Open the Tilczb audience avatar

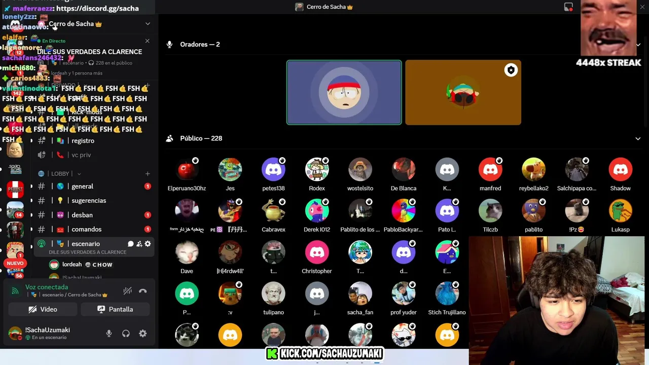[x=490, y=210]
